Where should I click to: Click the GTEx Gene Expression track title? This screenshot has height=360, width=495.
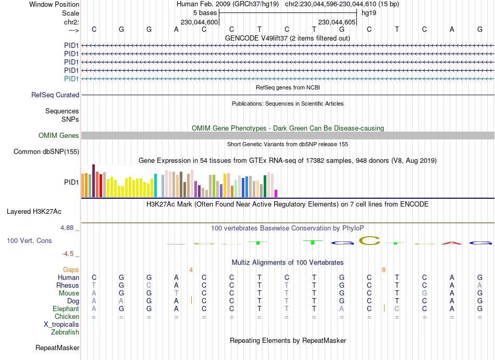(x=288, y=160)
